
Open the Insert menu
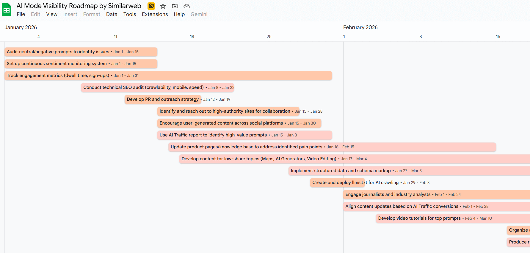coord(70,14)
